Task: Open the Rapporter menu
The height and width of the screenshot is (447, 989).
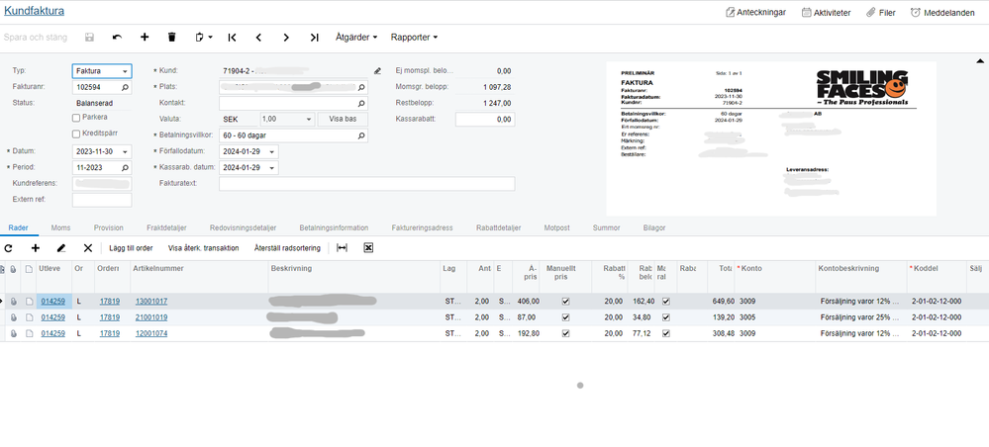Action: (x=414, y=38)
